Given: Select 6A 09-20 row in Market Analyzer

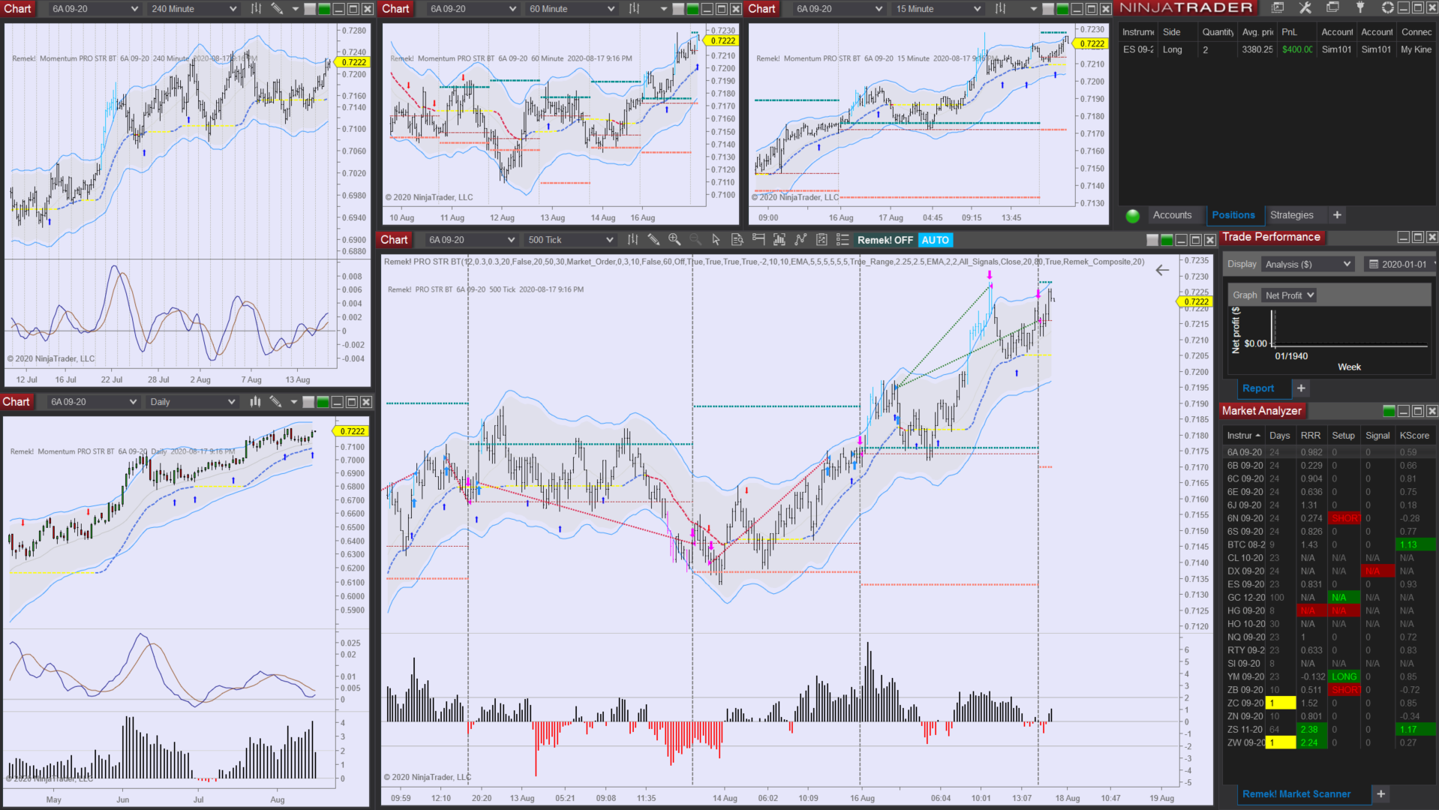Looking at the screenshot, I should coord(1329,452).
